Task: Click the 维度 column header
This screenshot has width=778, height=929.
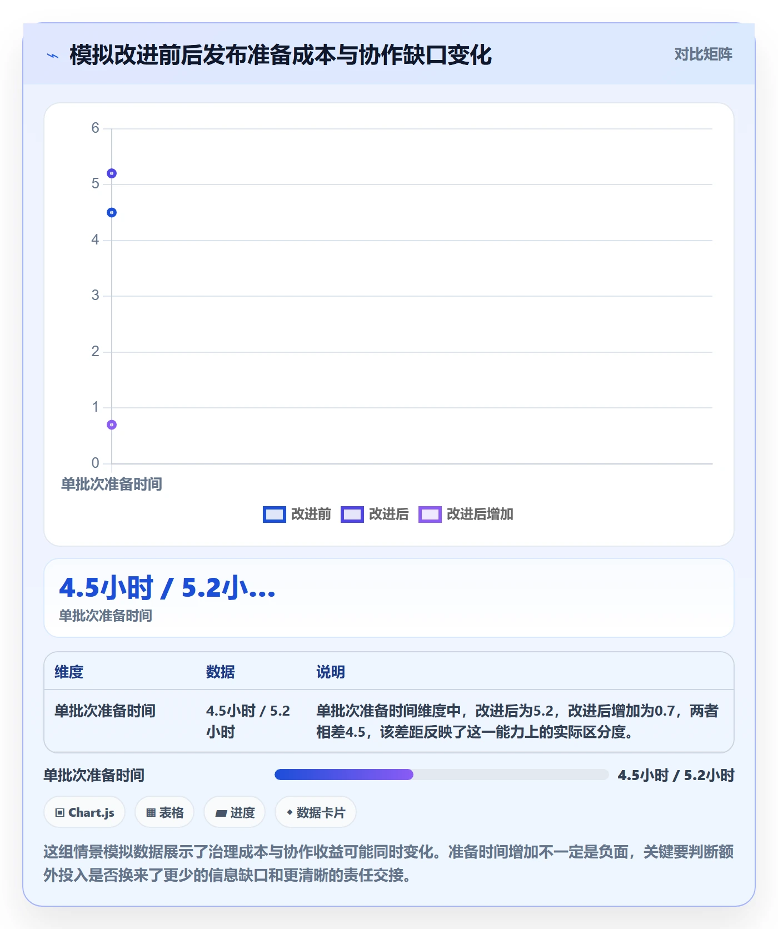Action: click(x=69, y=672)
